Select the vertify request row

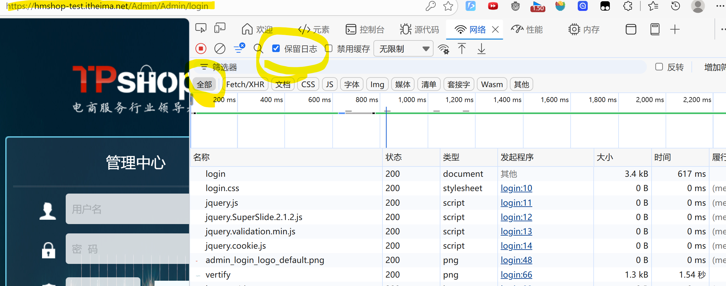coord(458,274)
